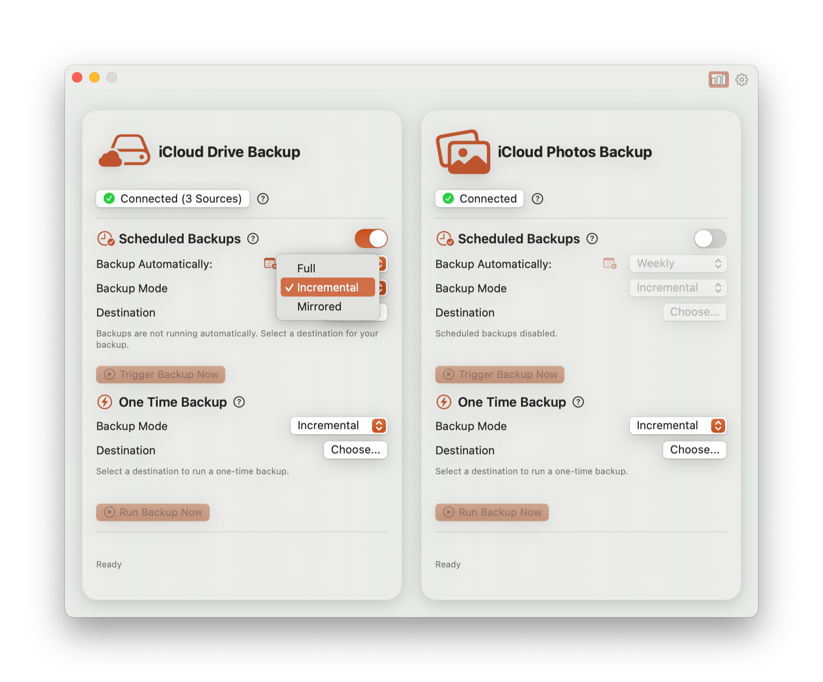This screenshot has width=823, height=682.
Task: Click the schedule calendar icon in Drive panel
Action: coord(270,263)
